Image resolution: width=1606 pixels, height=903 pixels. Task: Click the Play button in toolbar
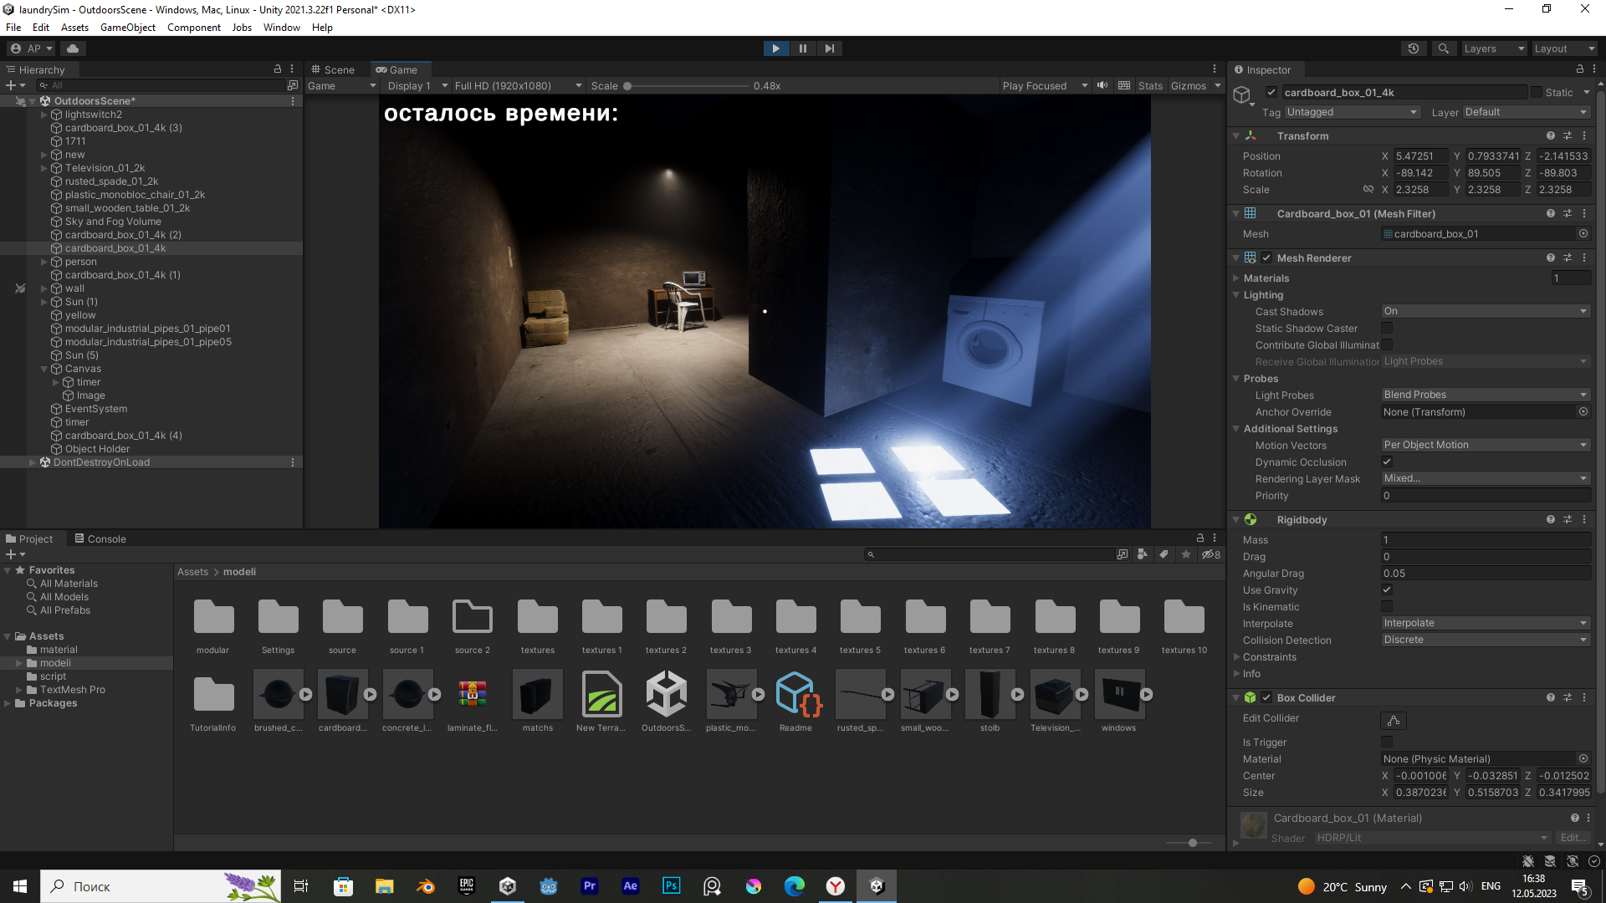point(775,48)
